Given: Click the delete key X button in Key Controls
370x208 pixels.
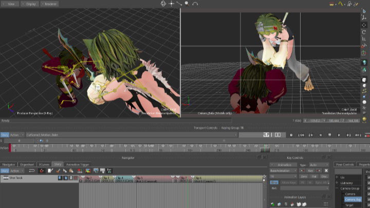Looking at the screenshot, I should point(326,171).
